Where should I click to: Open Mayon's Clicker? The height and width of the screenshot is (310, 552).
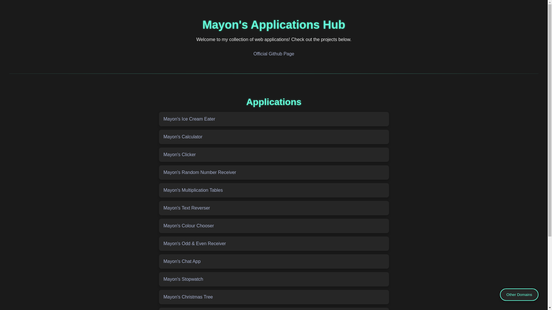pos(274,155)
